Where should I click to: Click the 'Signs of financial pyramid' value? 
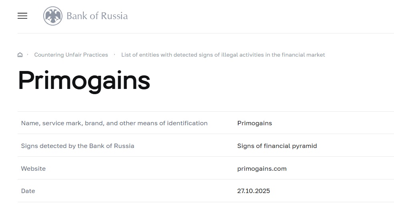(277, 146)
